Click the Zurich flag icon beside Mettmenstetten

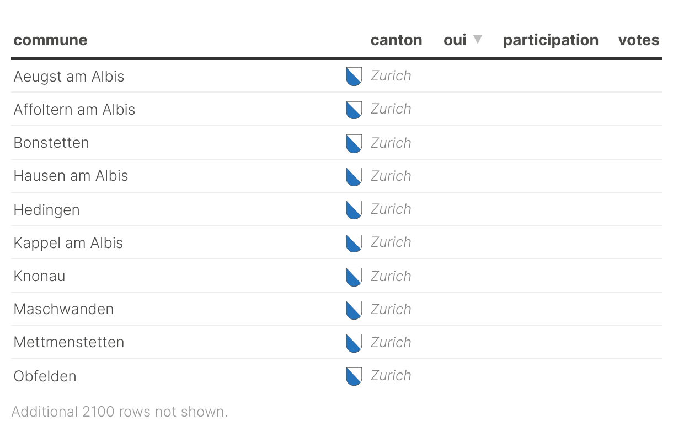pyautogui.click(x=354, y=343)
